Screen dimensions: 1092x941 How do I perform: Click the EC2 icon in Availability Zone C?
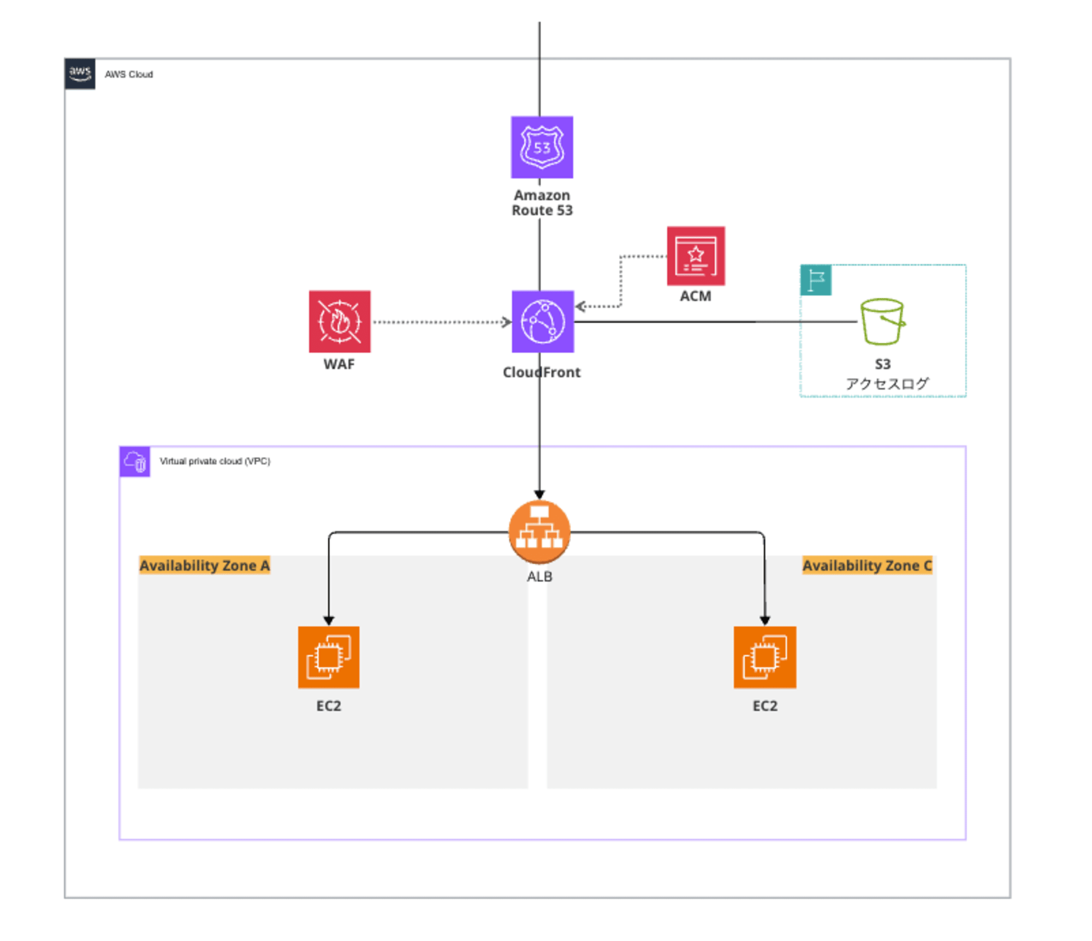click(765, 657)
